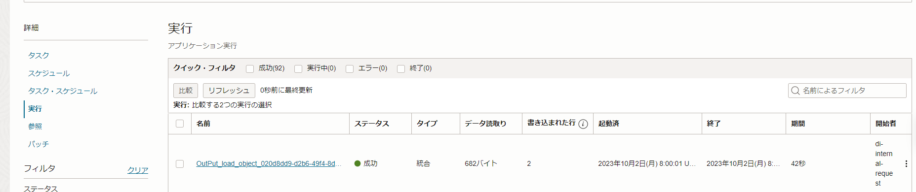
Task: Open the OutPut_load_object run link
Action: pyautogui.click(x=269, y=163)
